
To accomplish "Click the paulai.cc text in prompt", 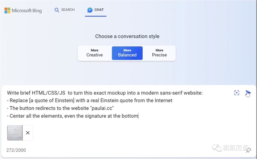I will pos(103,108).
